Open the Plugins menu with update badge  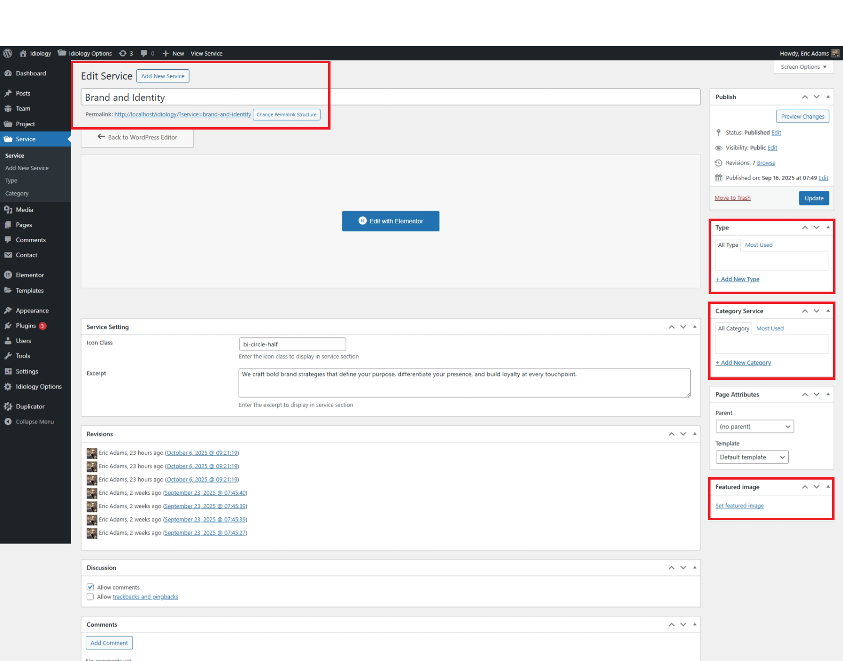click(26, 326)
